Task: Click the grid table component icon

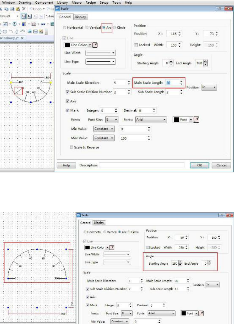Action: click(52, 24)
